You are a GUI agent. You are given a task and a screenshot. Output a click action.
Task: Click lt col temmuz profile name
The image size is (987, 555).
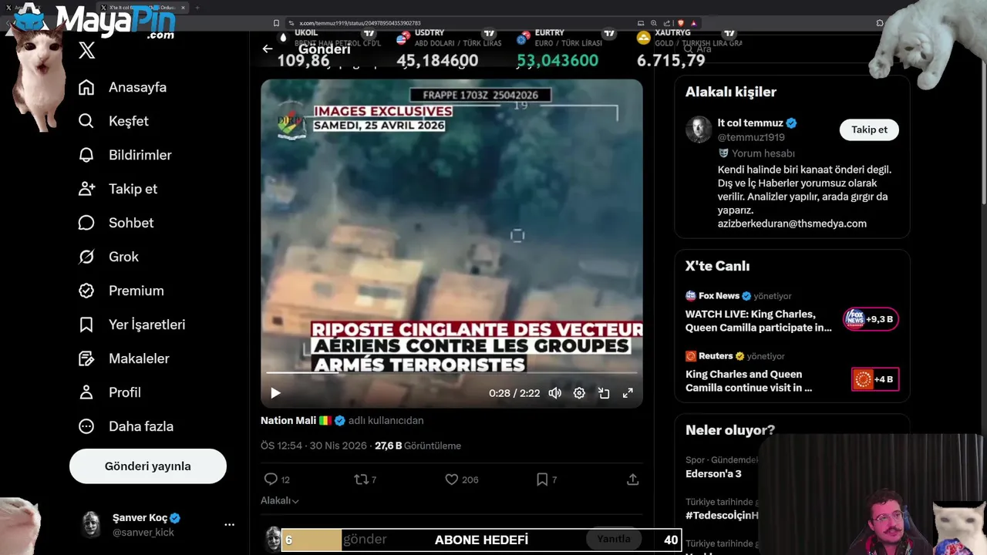[x=750, y=123]
